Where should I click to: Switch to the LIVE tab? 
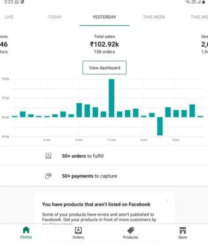point(9,17)
